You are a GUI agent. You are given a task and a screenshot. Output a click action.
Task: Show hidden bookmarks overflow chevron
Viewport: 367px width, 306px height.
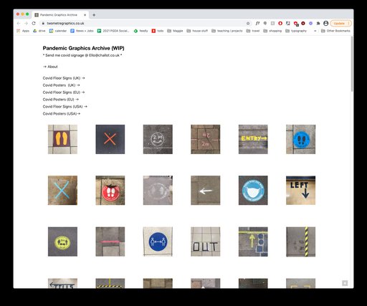[x=315, y=31]
